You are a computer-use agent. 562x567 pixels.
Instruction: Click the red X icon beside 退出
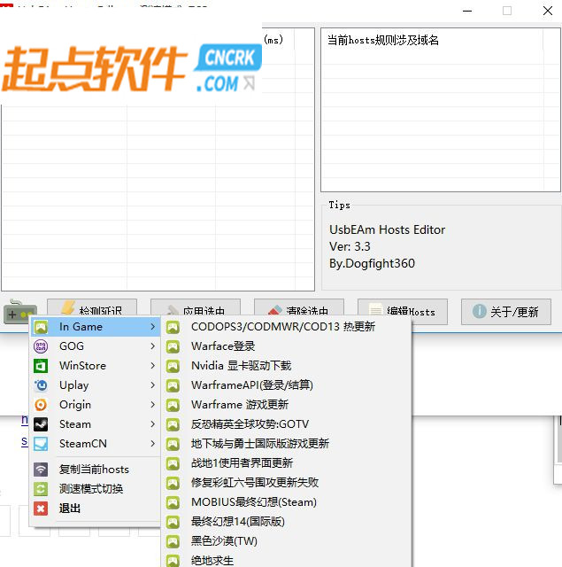point(41,509)
